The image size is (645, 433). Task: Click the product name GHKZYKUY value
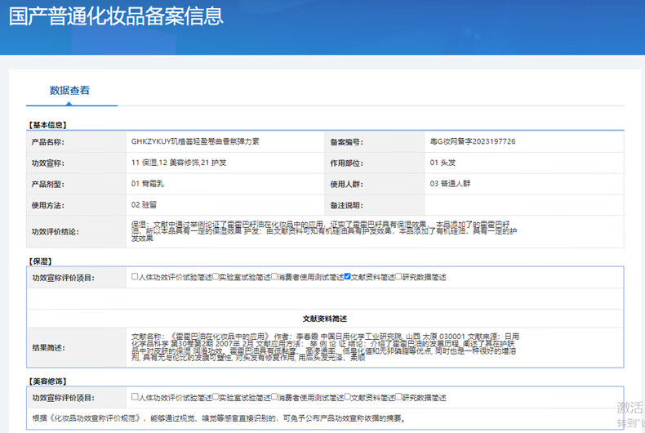(195, 141)
